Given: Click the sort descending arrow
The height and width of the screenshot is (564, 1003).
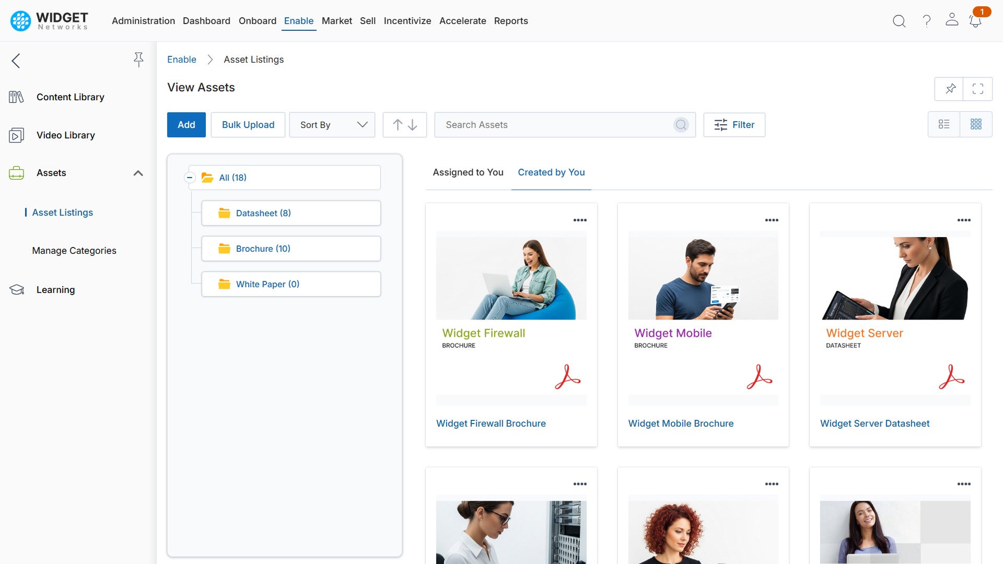Looking at the screenshot, I should [412, 125].
